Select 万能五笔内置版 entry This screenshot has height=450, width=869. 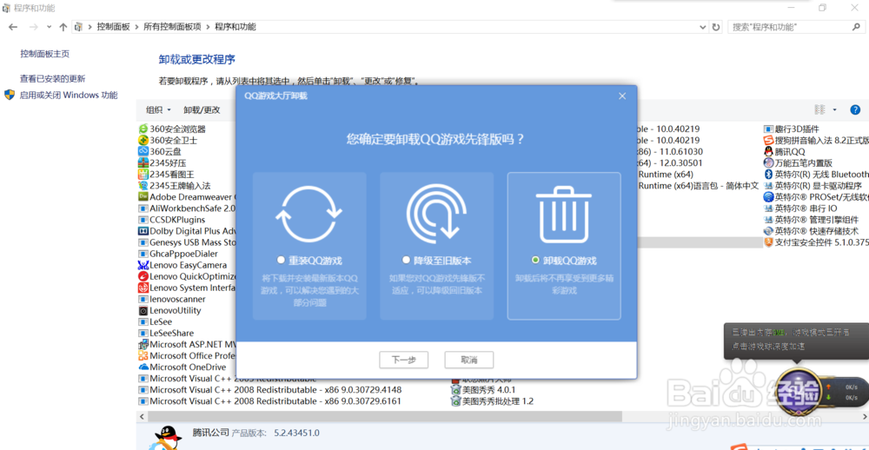(798, 163)
